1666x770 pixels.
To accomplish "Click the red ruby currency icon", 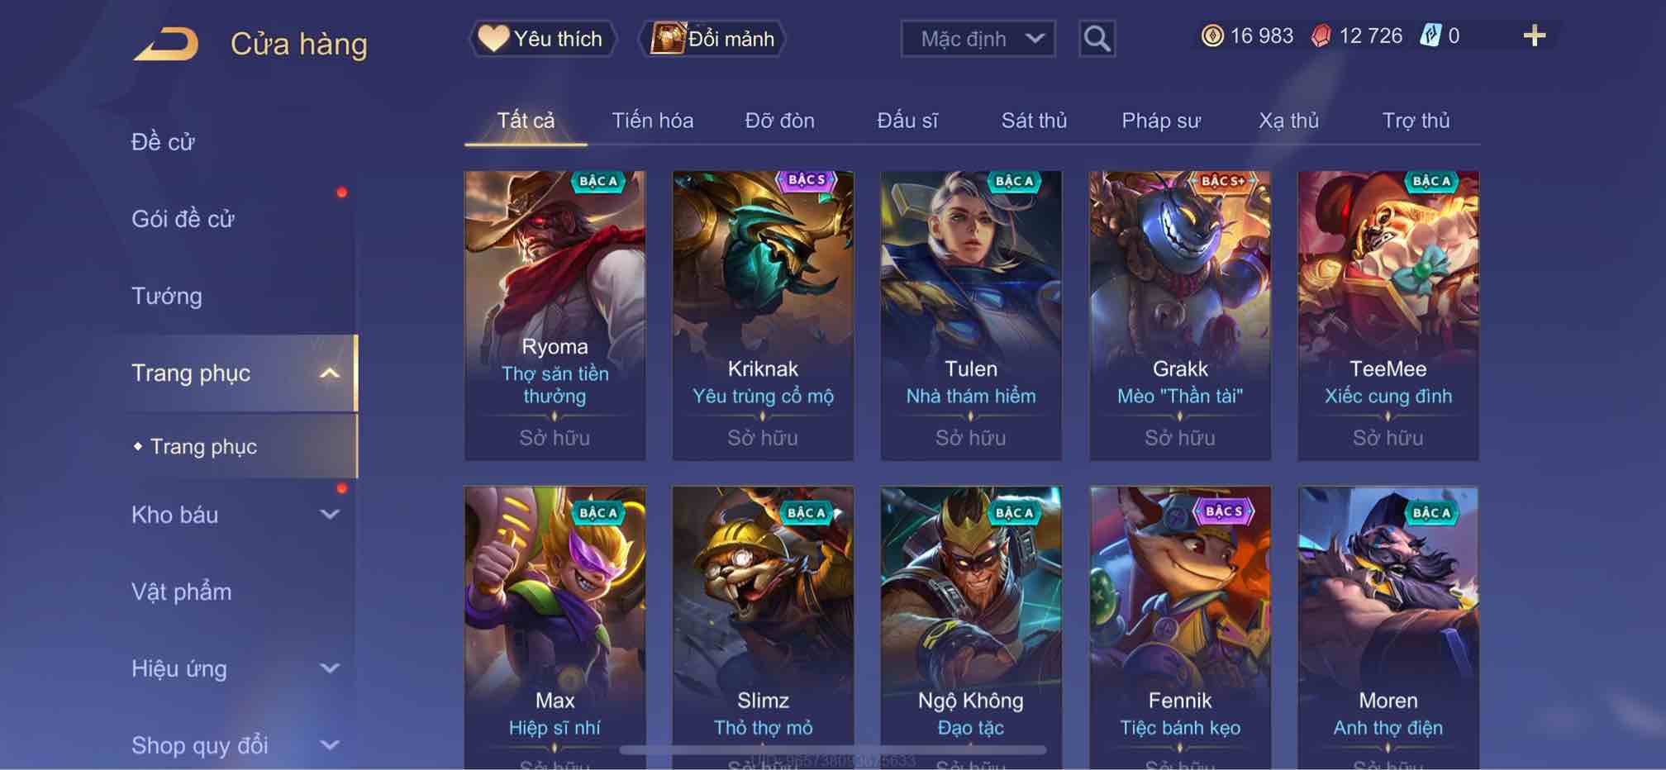I will (1321, 36).
